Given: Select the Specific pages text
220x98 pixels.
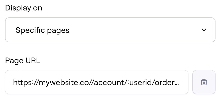Looking at the screenshot, I should coord(42,30).
